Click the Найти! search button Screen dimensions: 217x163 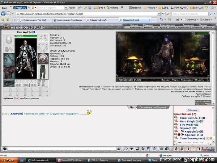[x=72, y=8]
